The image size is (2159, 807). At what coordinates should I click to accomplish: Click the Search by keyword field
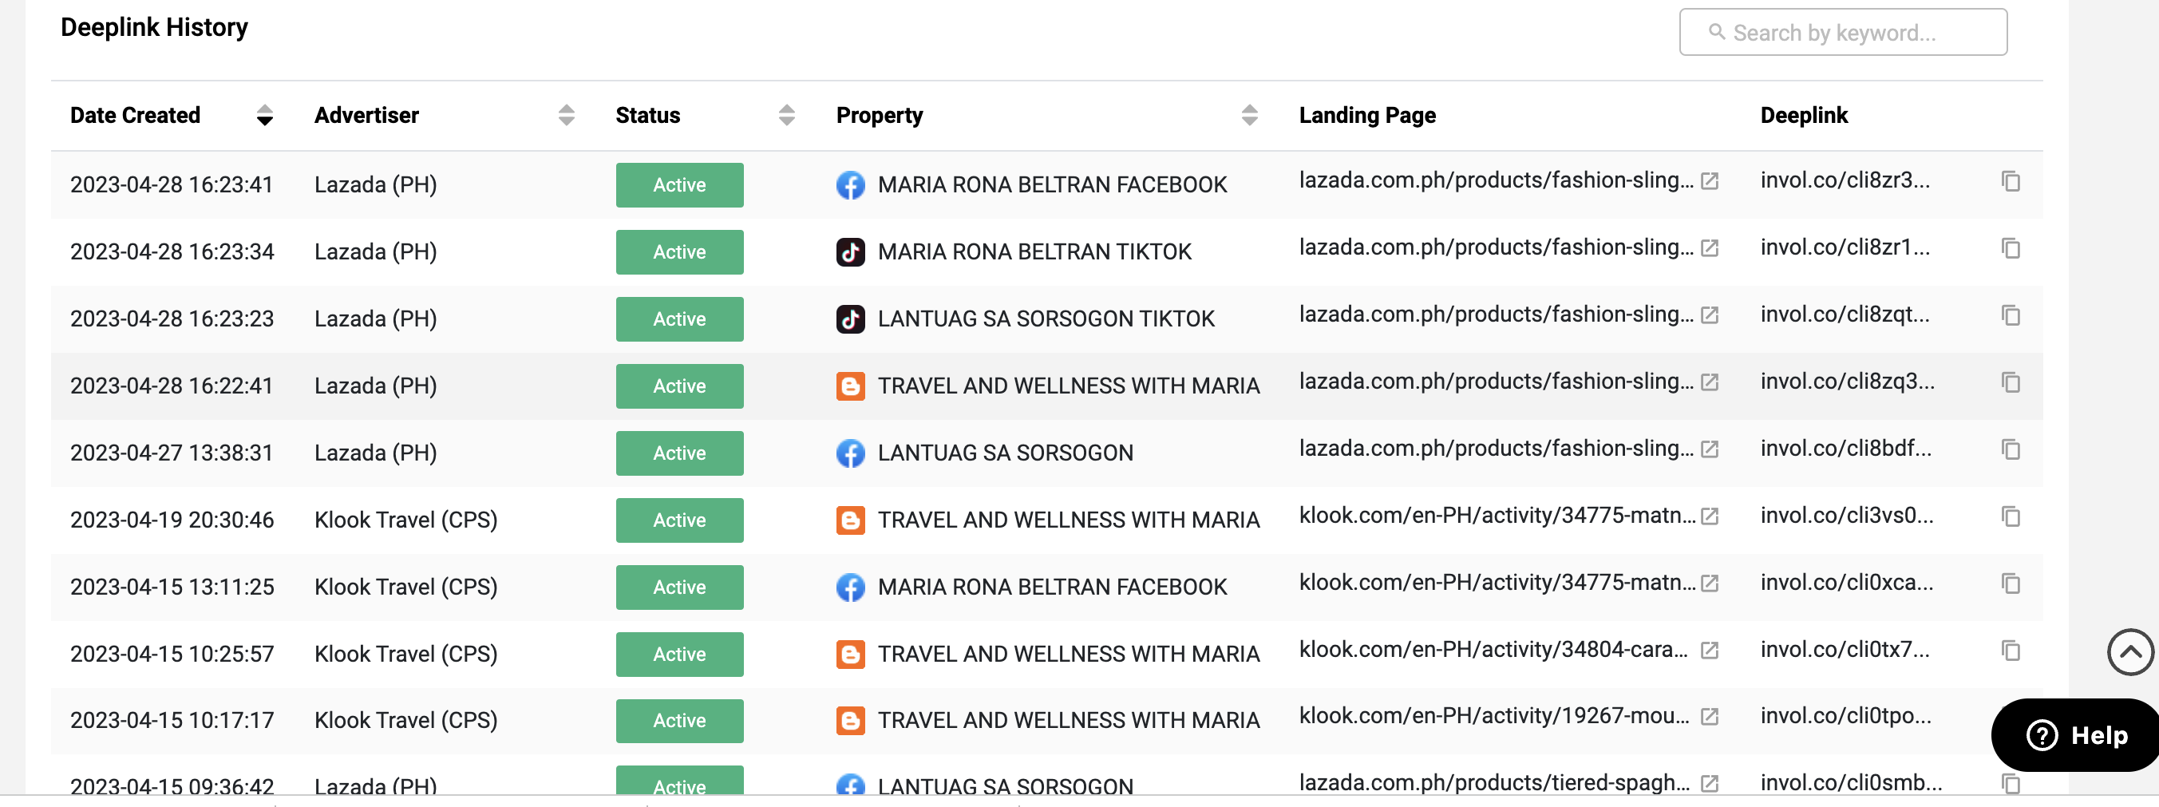coord(1842,33)
